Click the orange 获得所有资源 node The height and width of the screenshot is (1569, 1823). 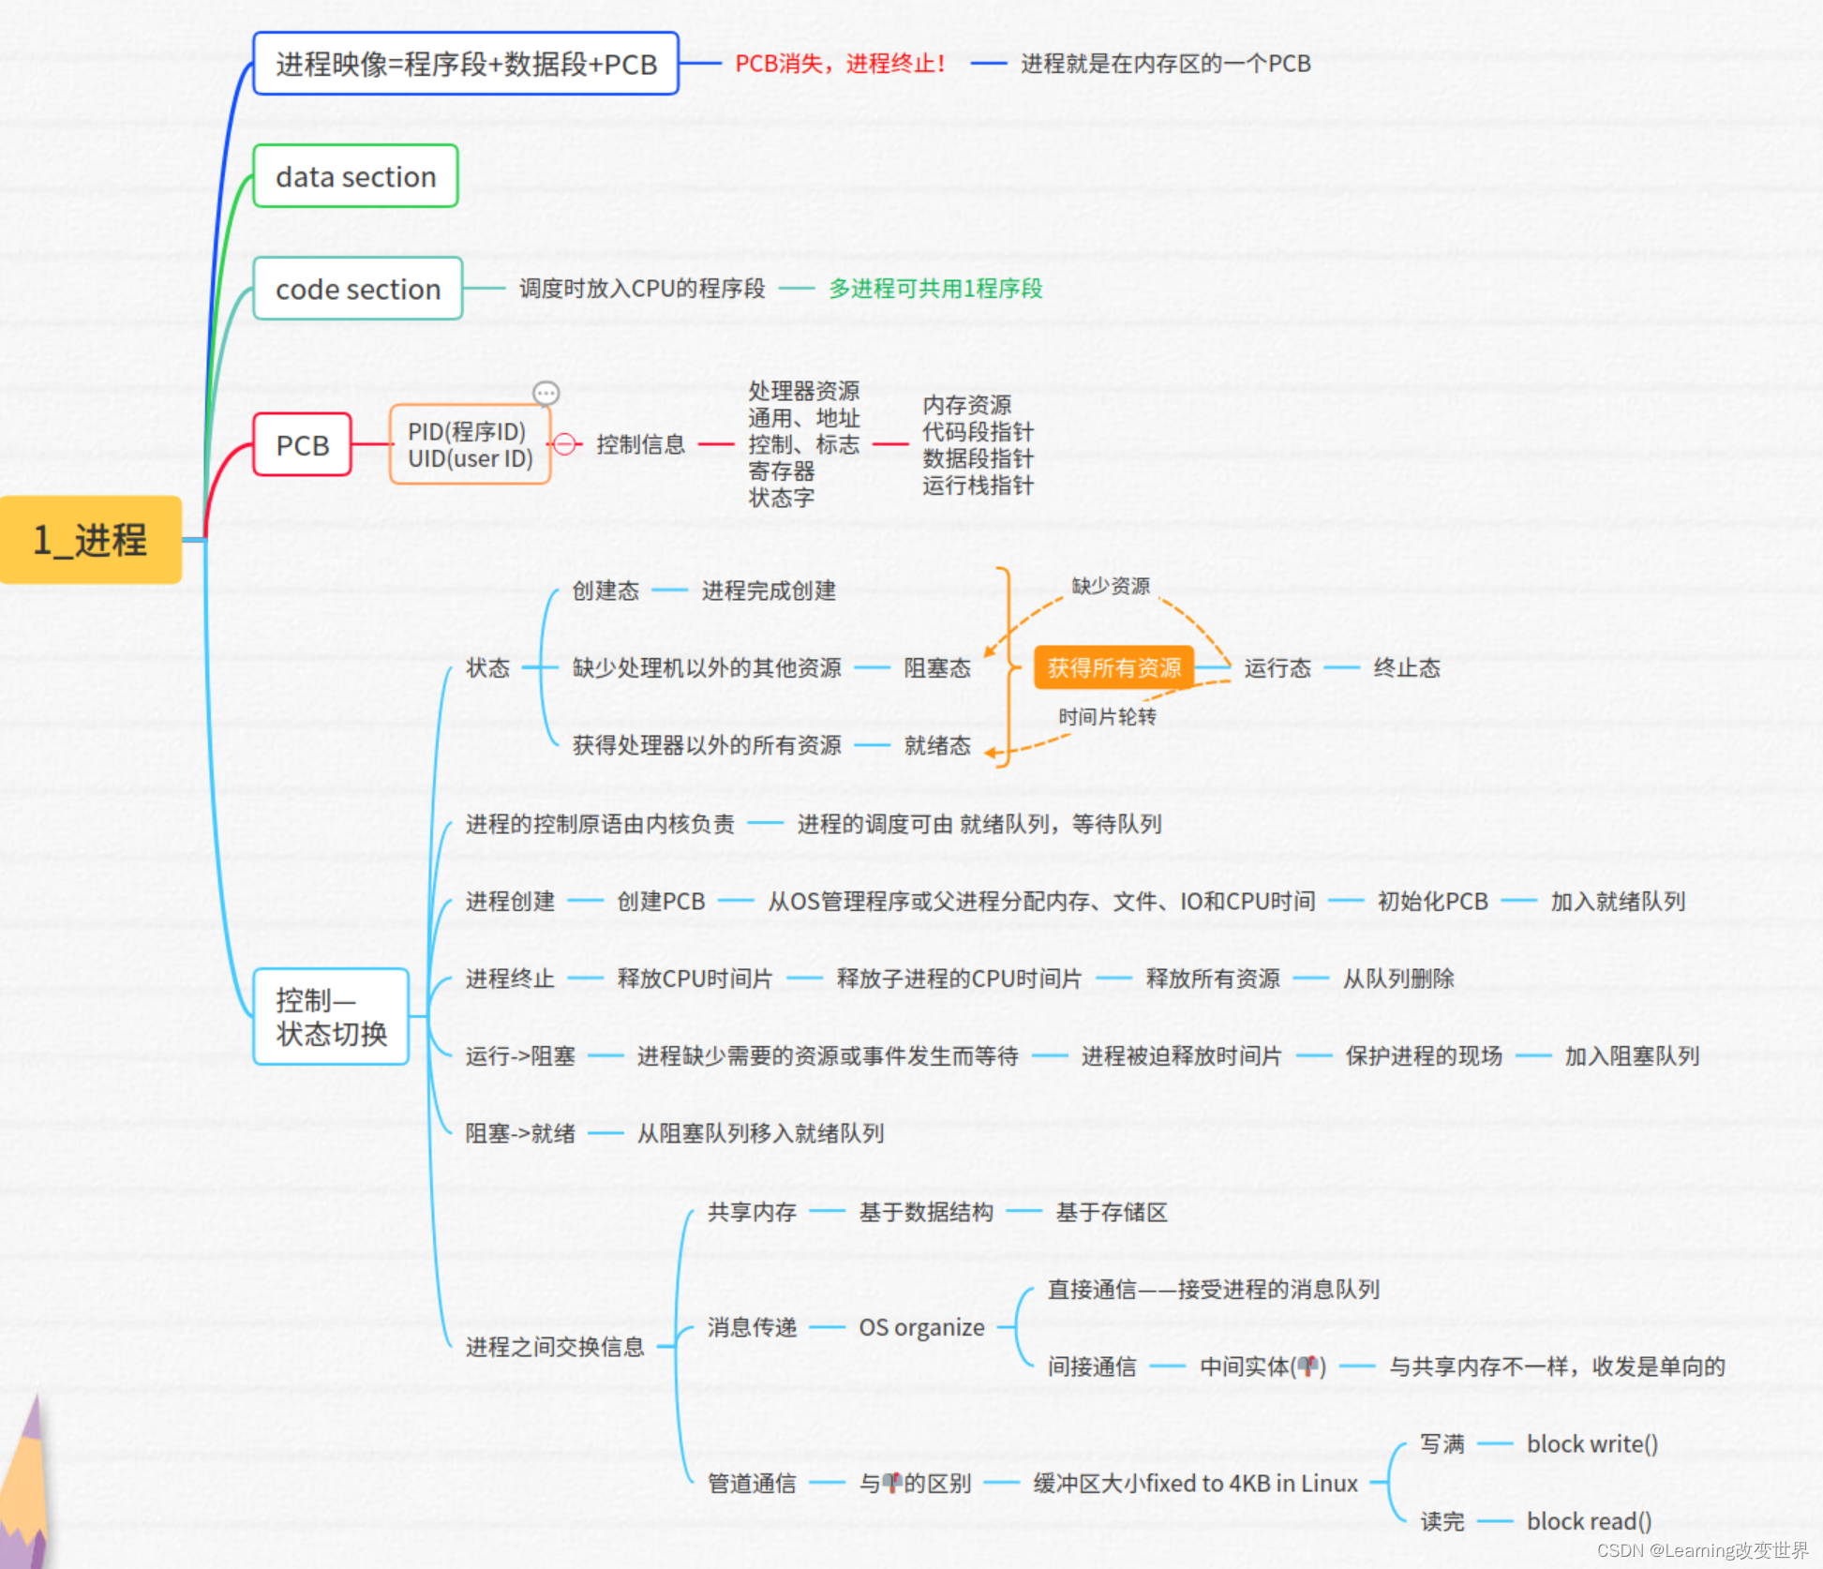(x=1113, y=667)
